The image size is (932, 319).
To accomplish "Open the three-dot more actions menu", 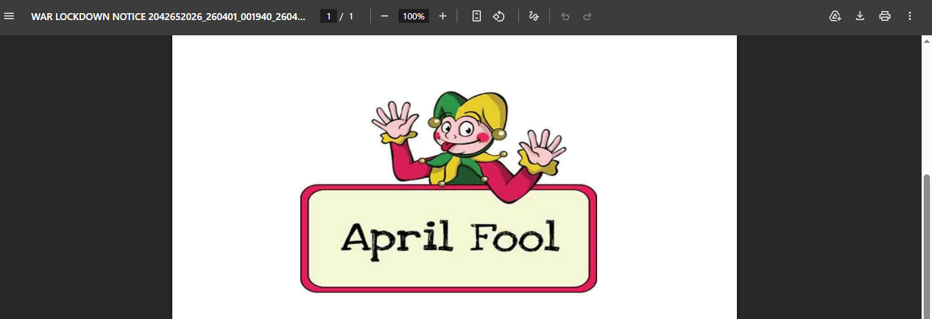I will pos(910,16).
